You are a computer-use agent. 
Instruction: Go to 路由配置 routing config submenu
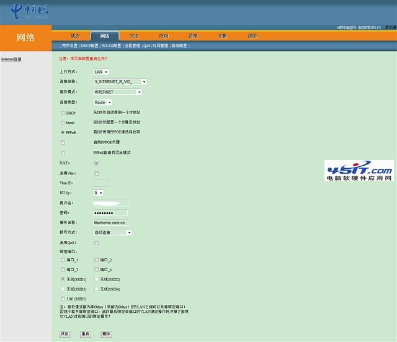[179, 46]
